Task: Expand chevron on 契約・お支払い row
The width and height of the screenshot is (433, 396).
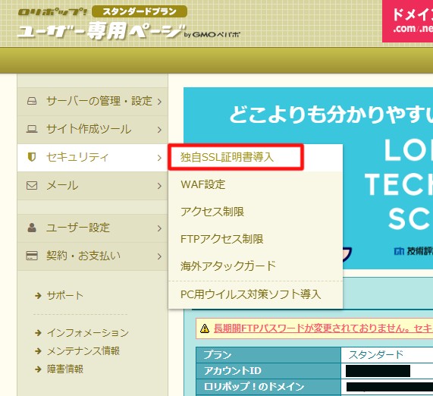Action: (x=159, y=256)
